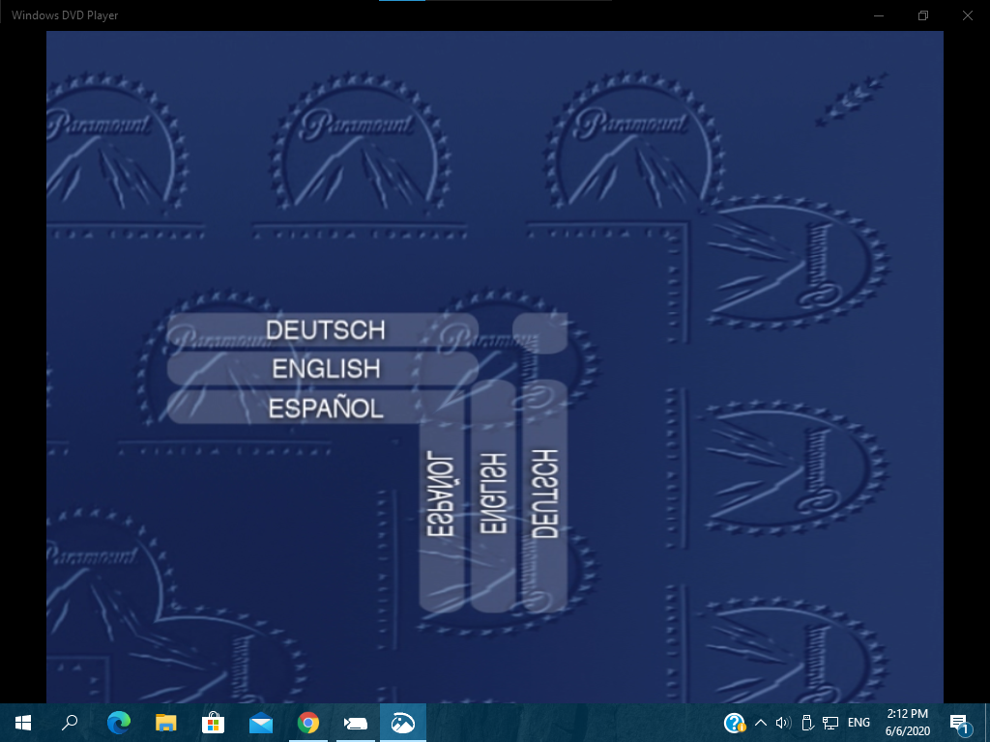Screen dimensions: 990x742
Task: Change the ENG input language indicator
Action: (x=859, y=723)
